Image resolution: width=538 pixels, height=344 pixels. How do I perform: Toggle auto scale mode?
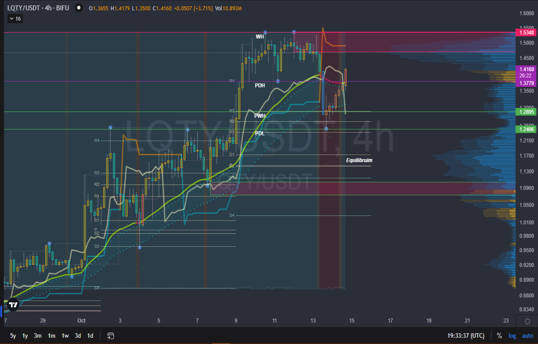coord(527,335)
